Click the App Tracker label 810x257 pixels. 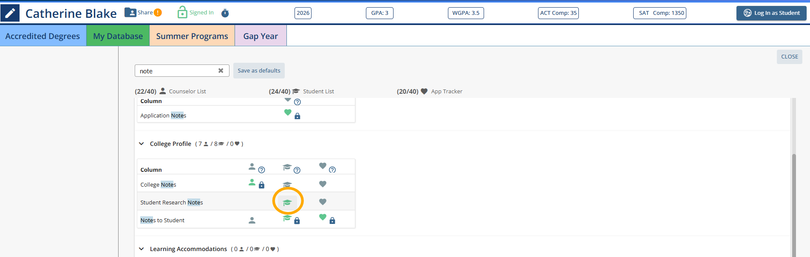click(x=447, y=91)
